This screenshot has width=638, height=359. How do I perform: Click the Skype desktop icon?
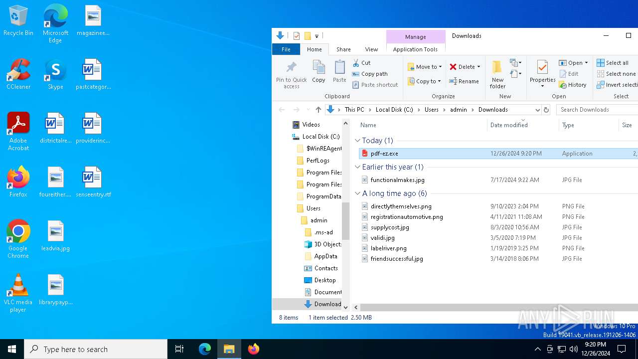[55, 75]
